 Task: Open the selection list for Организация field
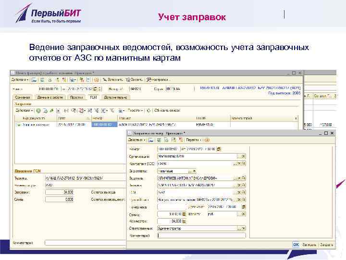(239, 156)
